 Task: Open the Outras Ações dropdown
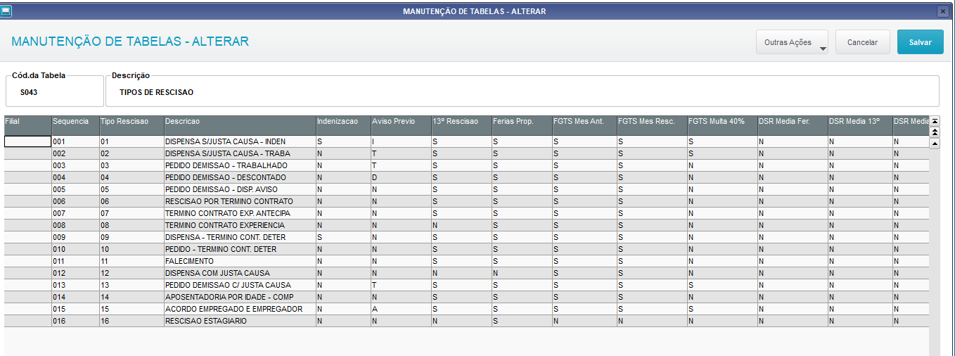coord(792,42)
